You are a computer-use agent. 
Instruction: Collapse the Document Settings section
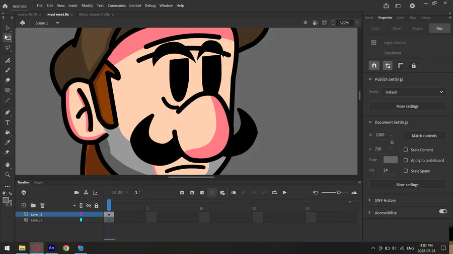[x=370, y=122]
